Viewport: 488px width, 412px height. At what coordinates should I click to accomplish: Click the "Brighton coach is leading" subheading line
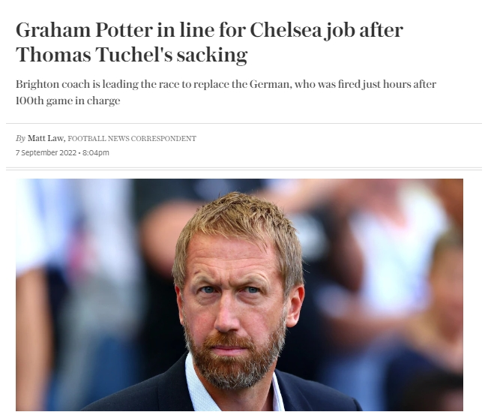226,85
